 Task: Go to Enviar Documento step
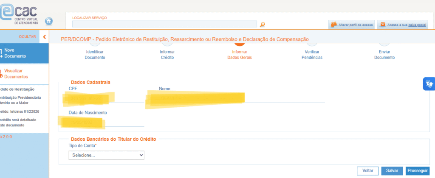[x=384, y=54]
